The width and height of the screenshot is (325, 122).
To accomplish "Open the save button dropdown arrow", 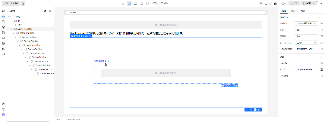I will point(314,3).
